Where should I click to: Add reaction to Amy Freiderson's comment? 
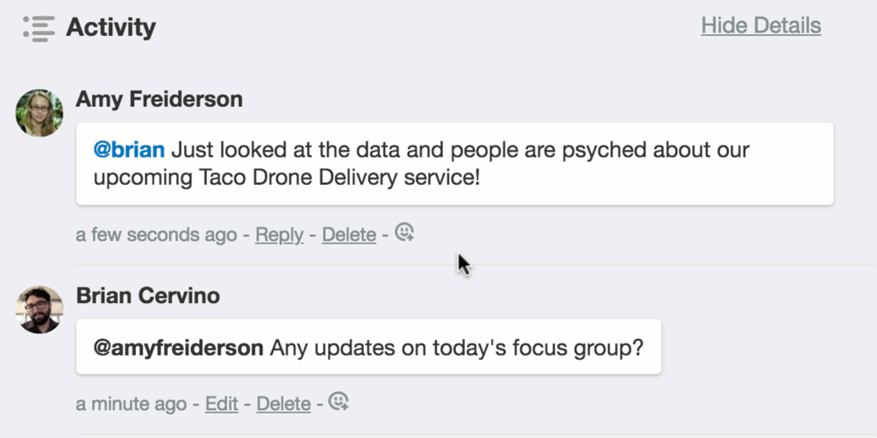click(404, 232)
